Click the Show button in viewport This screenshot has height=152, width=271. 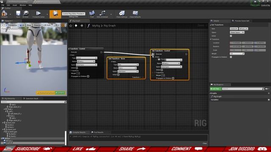click(x=29, y=25)
